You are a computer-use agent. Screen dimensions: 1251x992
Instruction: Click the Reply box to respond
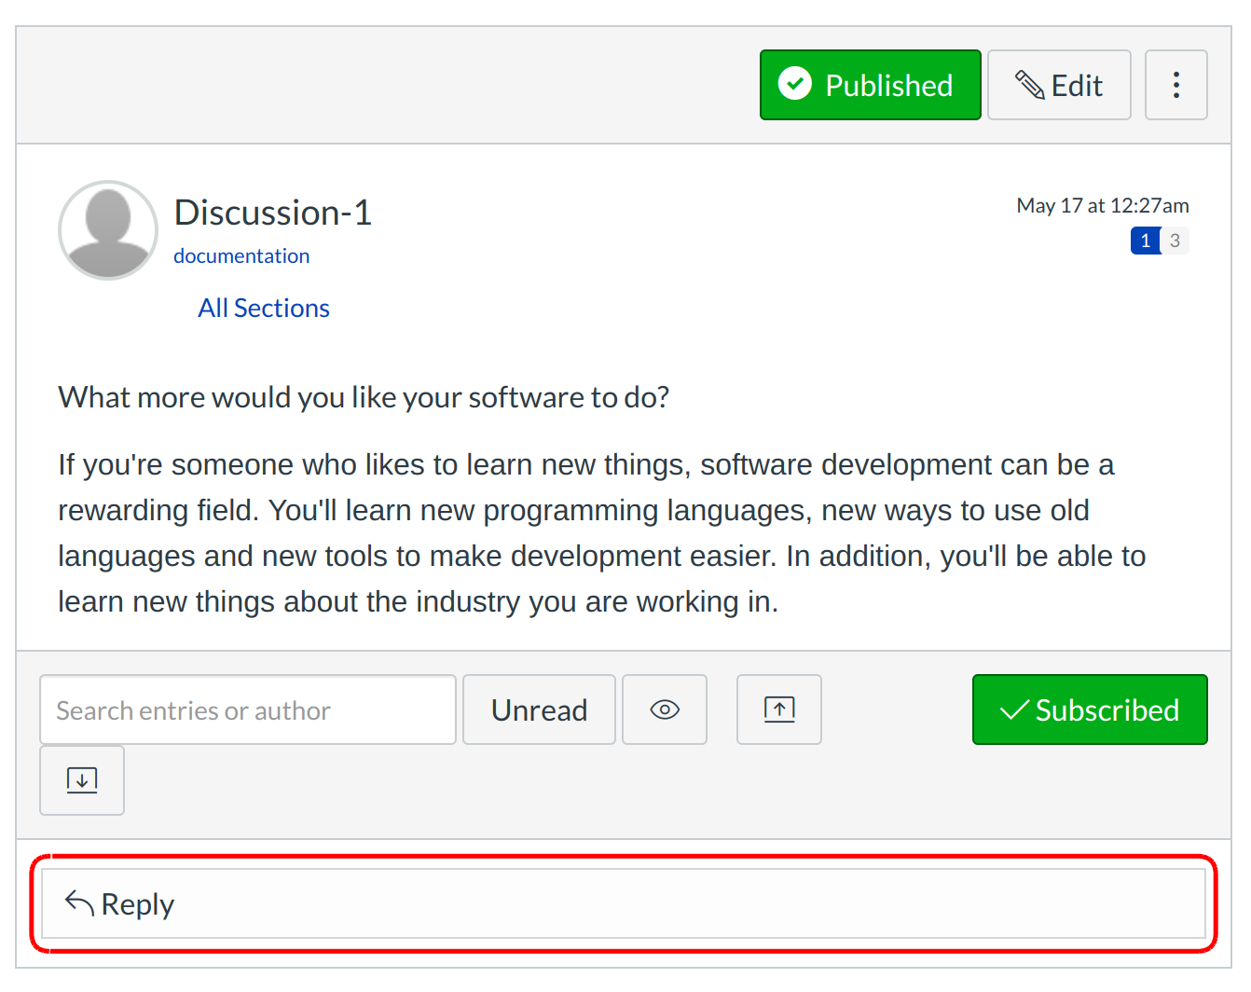point(623,903)
